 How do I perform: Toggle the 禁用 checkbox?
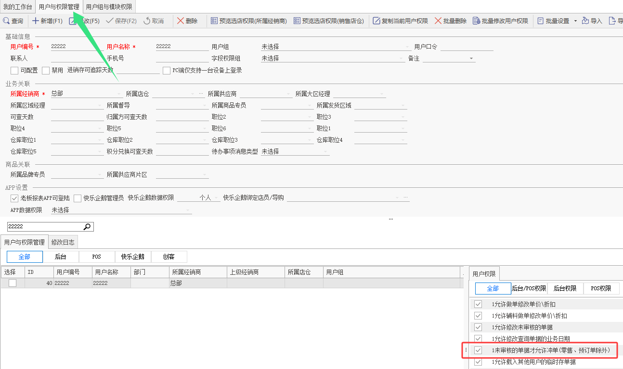coord(46,71)
